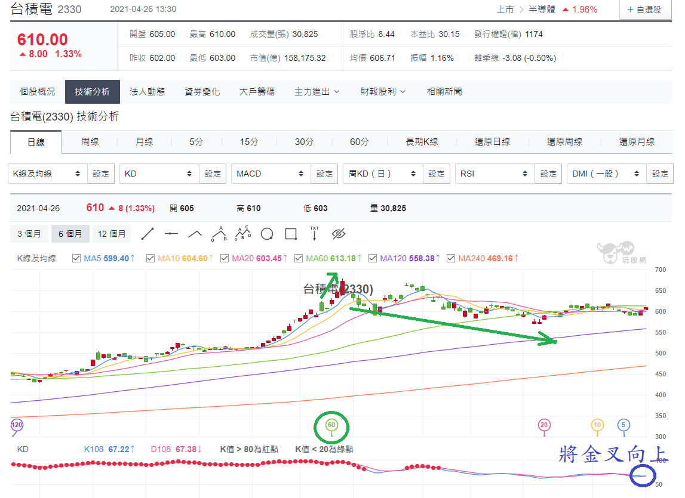Image resolution: width=685 pixels, height=498 pixels.
Task: Click the pink 20 MA timeline marker
Action: (x=544, y=425)
